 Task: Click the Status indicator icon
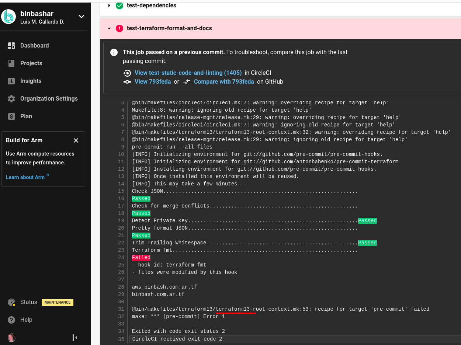pos(11,302)
